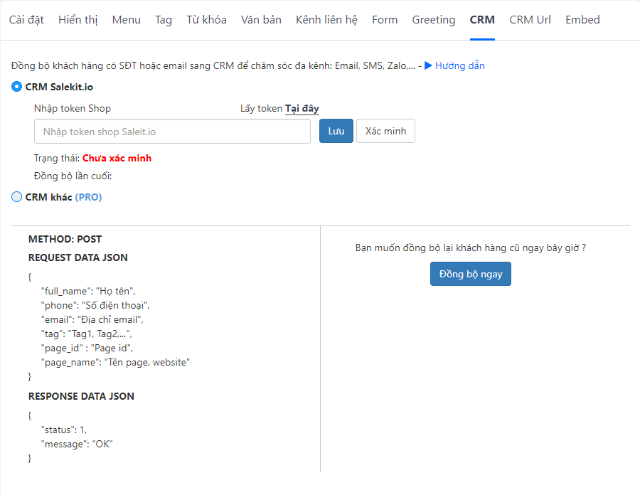The width and height of the screenshot is (640, 495).
Task: Click the "message": "OK" line
Action: point(77,444)
